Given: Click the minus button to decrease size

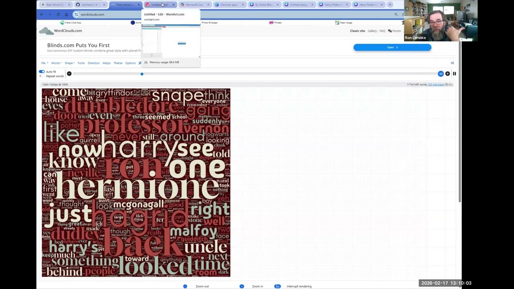Looking at the screenshot, I should coord(69,74).
